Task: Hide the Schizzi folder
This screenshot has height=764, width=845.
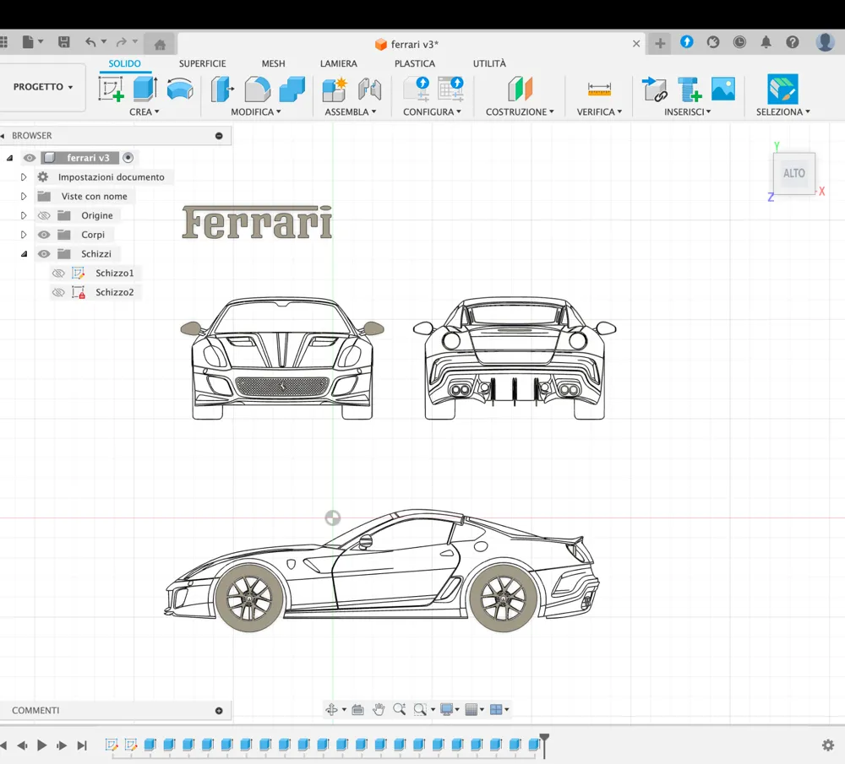Action: (44, 253)
